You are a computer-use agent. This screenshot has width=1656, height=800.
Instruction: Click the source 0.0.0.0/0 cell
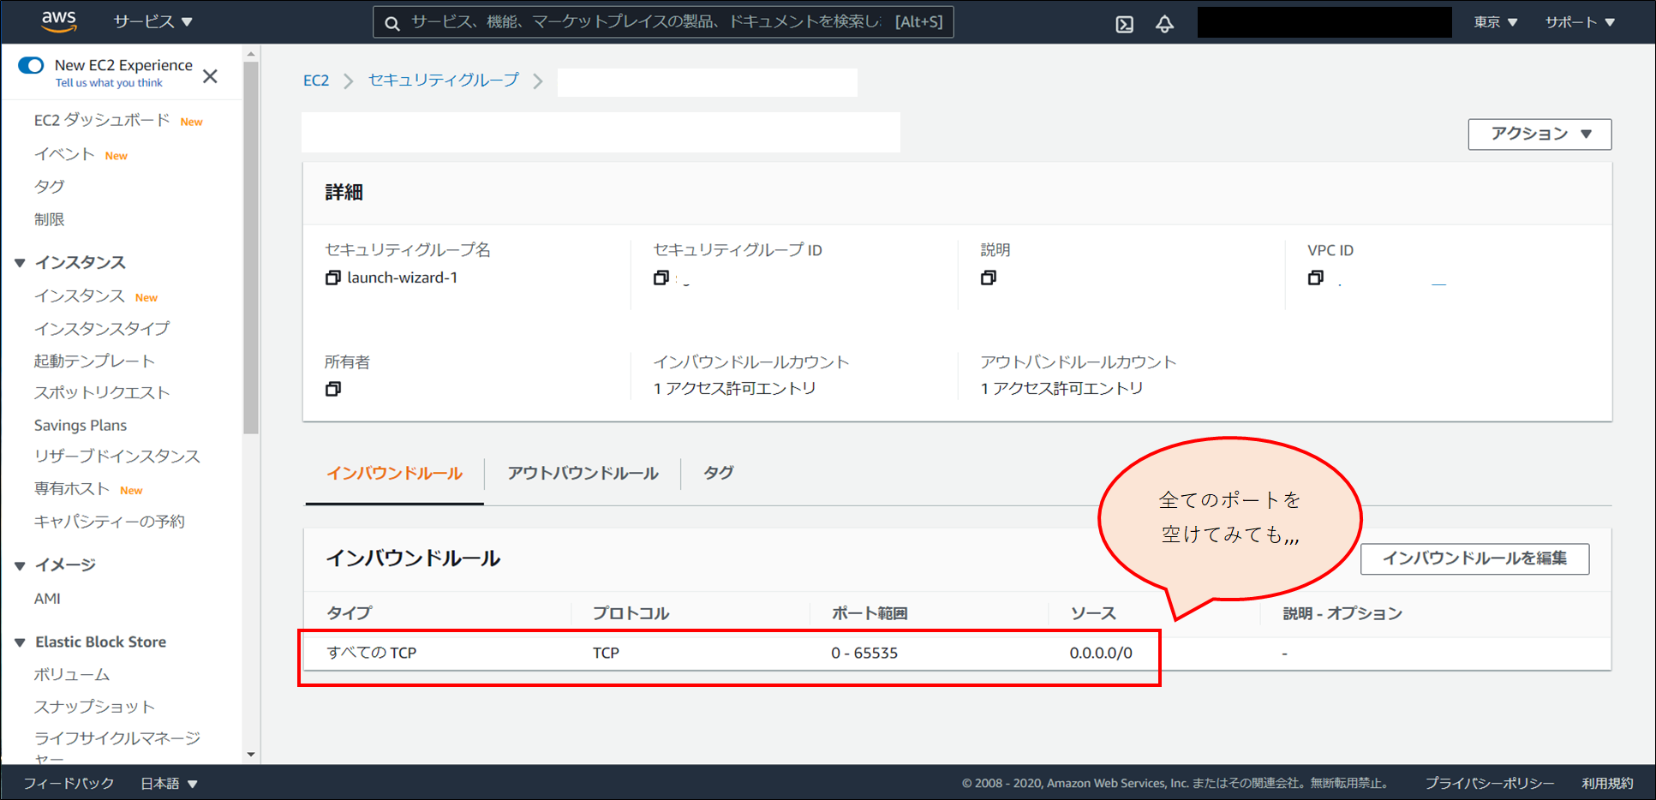(1101, 653)
